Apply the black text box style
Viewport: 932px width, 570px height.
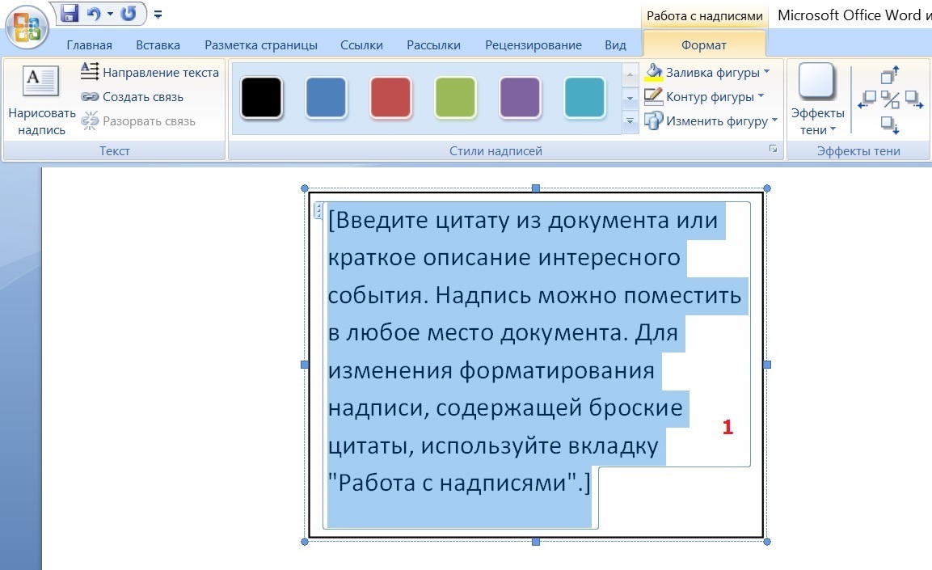[262, 98]
